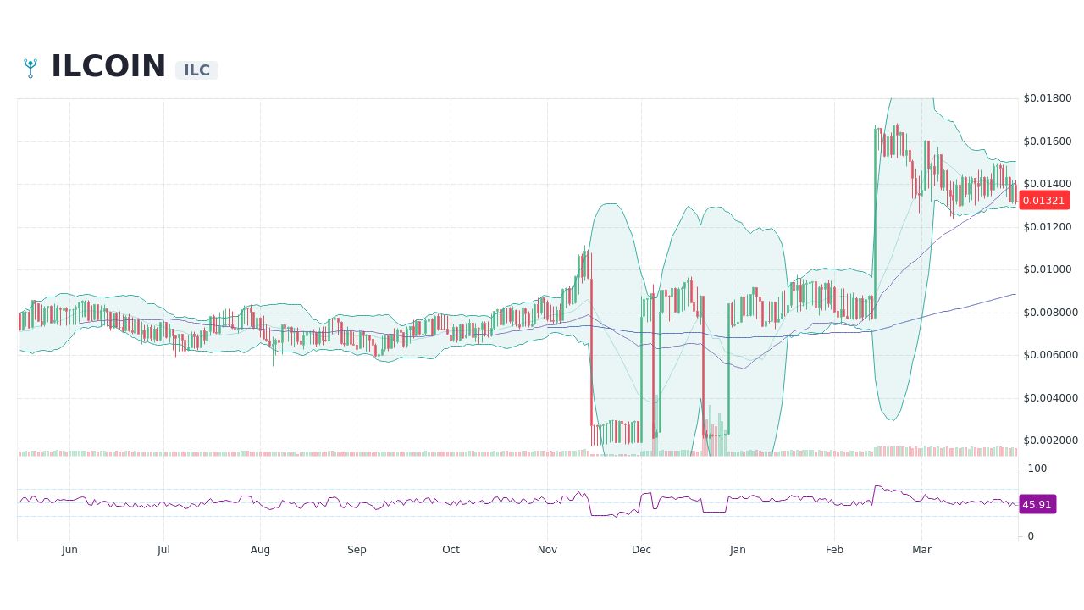Click the purple RSI value badge 45.91
This screenshot has height=610, width=1084.
[x=1037, y=504]
